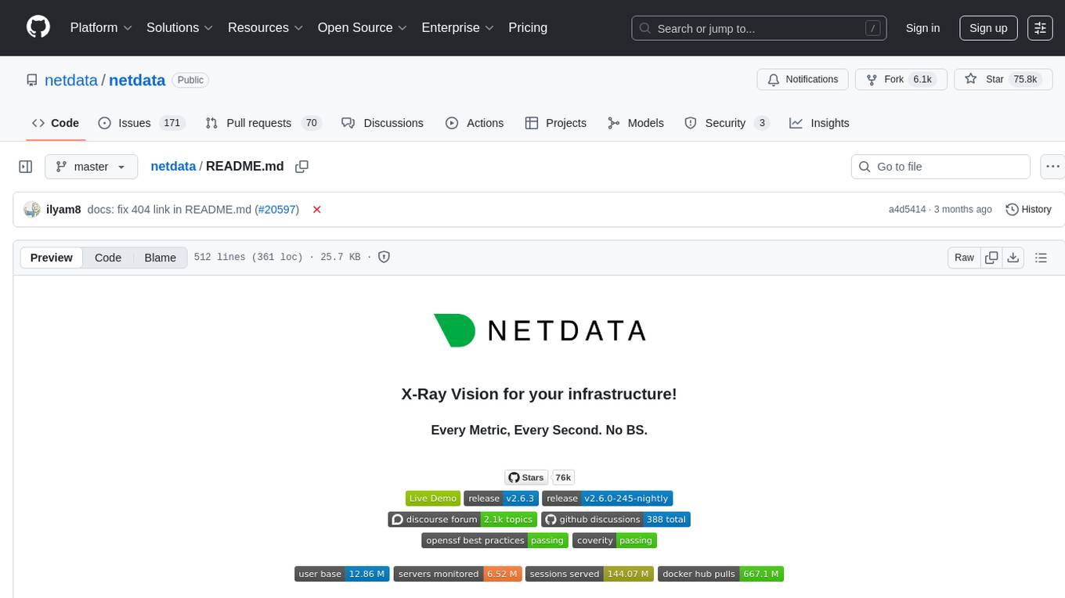Open the netdata repository name link
This screenshot has width=1065, height=598.
[x=137, y=80]
